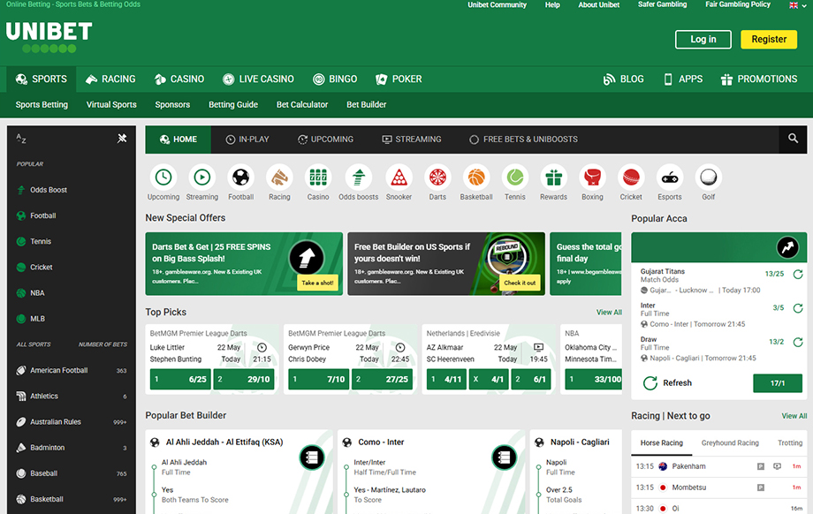Select the Basketball icon shortcut

point(476,178)
